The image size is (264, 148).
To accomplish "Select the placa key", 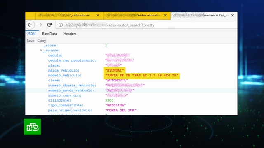I will [54, 65].
